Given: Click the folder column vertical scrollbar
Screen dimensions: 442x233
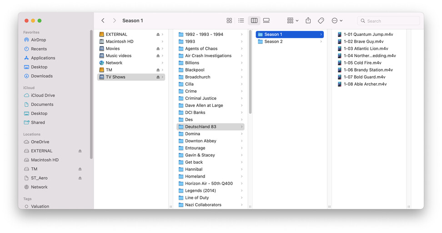Looking at the screenshot, I should (250, 72).
